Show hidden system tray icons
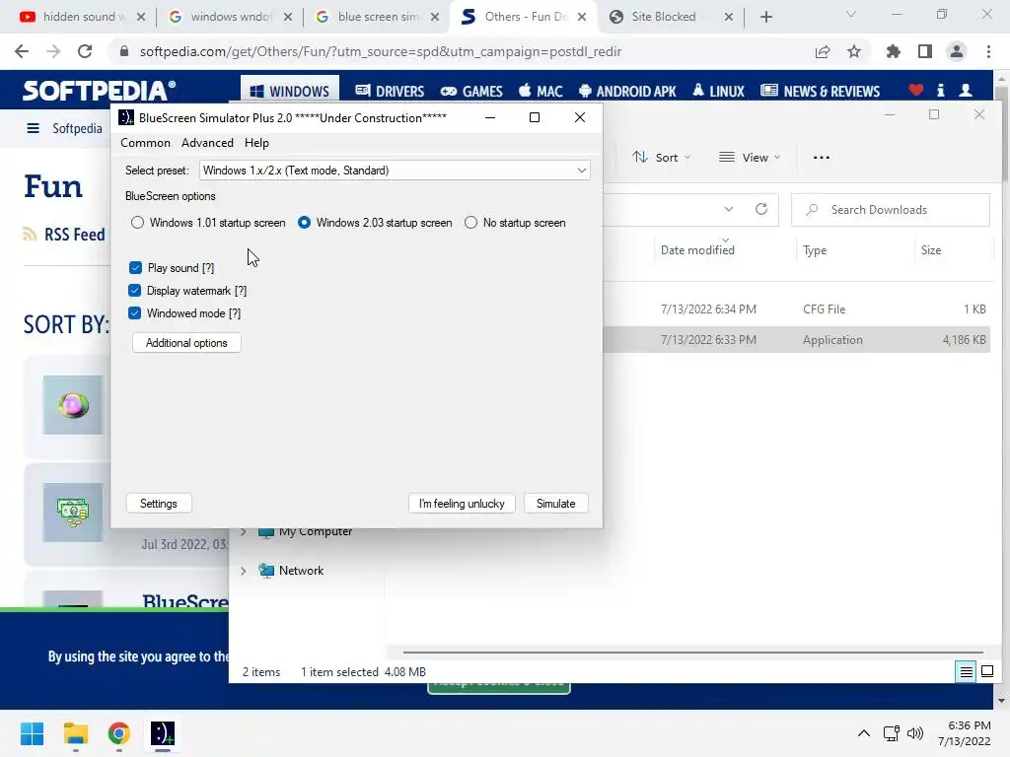The width and height of the screenshot is (1010, 757). (864, 733)
